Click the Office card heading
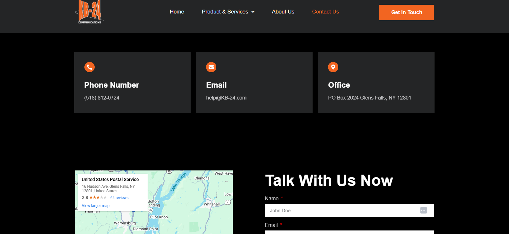 tap(339, 85)
